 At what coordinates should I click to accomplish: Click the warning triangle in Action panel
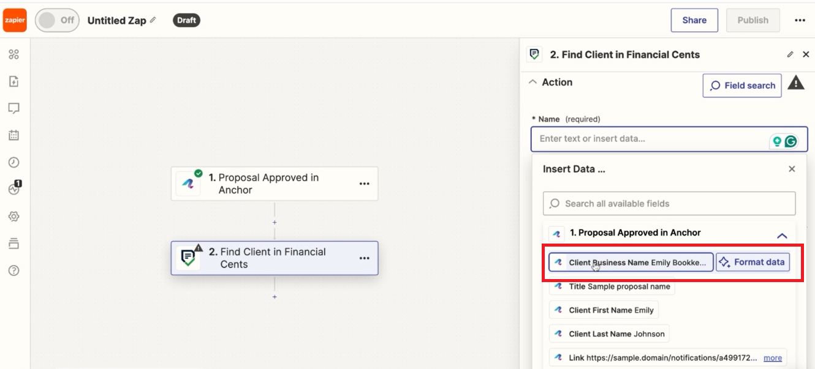point(796,83)
